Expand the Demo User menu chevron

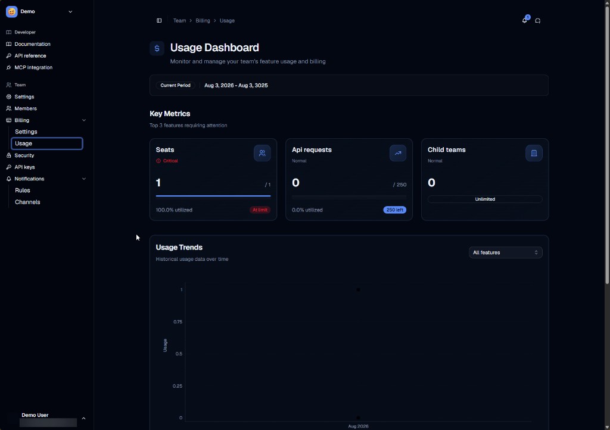pyautogui.click(x=83, y=418)
